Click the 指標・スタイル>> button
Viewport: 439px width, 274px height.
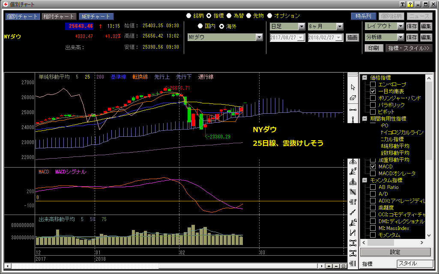[x=409, y=48]
